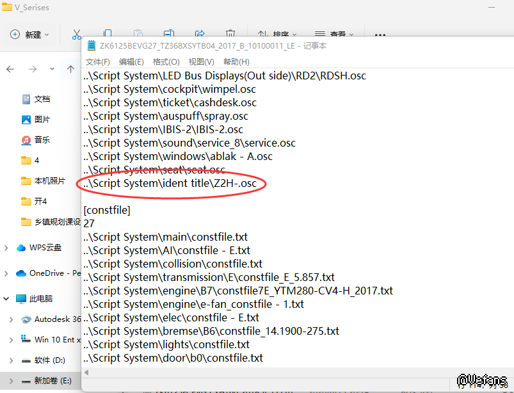Click the Share icon in Explorer toolbar
Viewport: 514px width, 393px height.
tap(200, 33)
